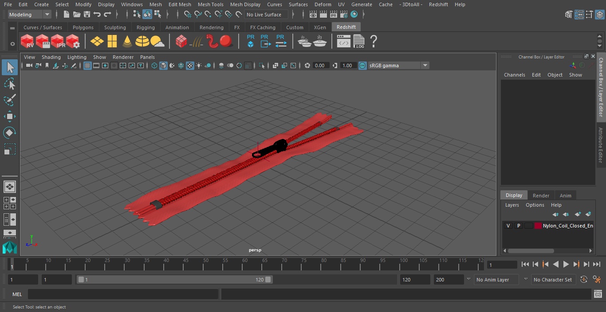Click layer editor horizontal scrollbar
Image resolution: width=606 pixels, height=312 pixels.
(531, 250)
